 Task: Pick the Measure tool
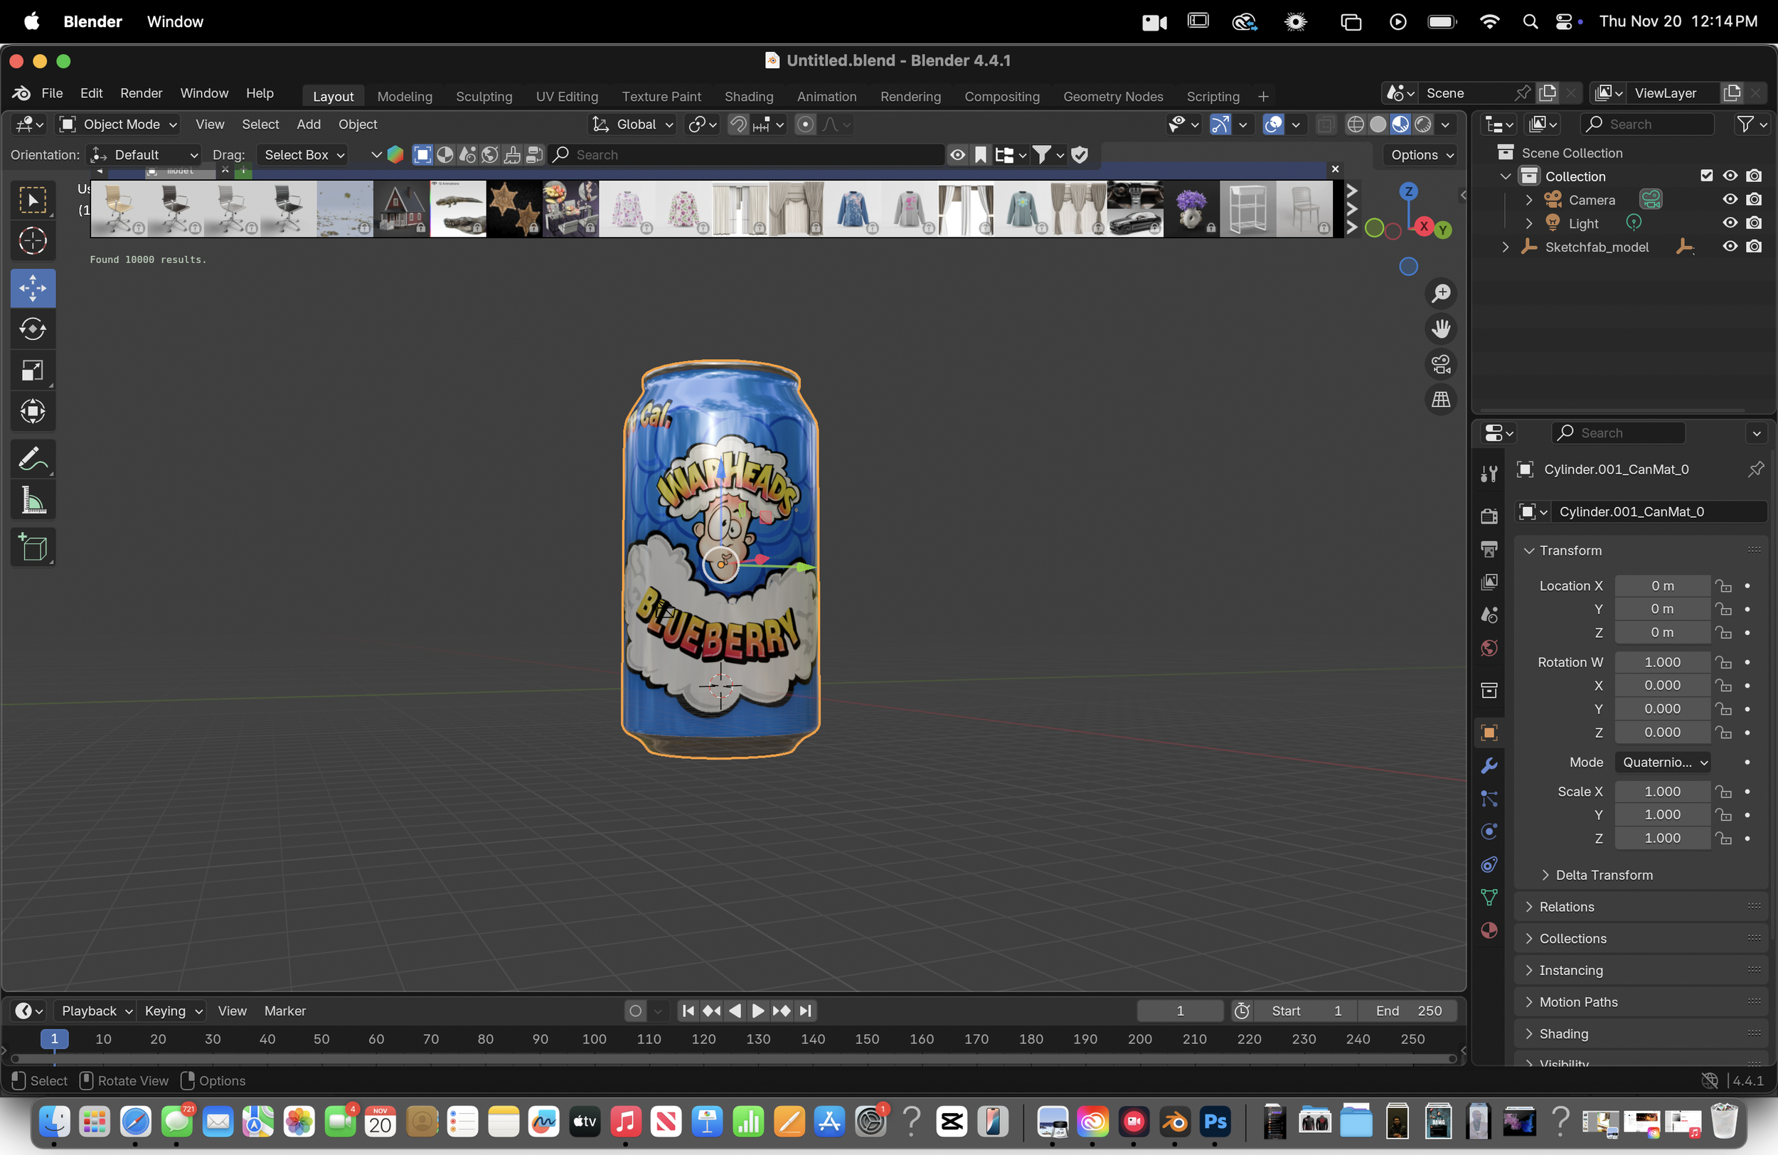pos(32,500)
